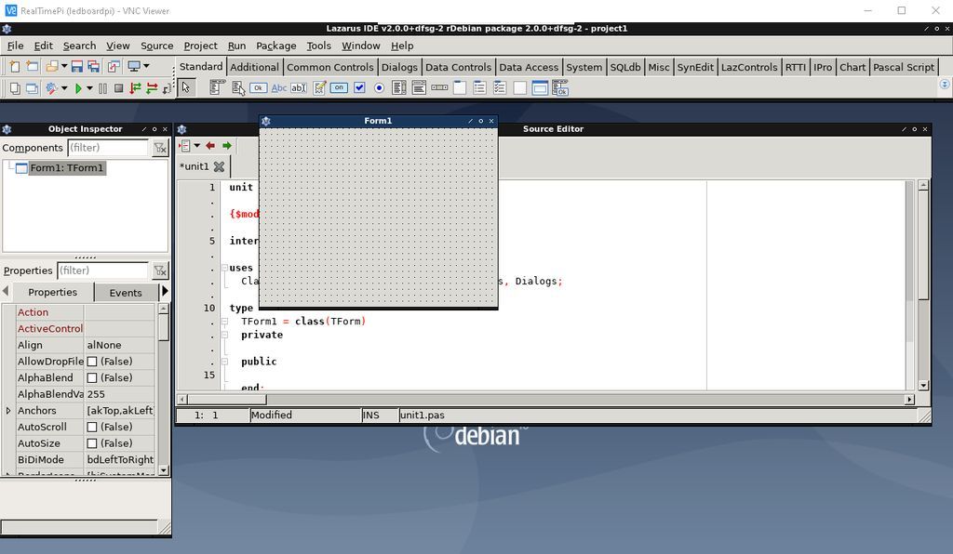The width and height of the screenshot is (953, 554).
Task: Open the Project menu
Action: point(200,45)
